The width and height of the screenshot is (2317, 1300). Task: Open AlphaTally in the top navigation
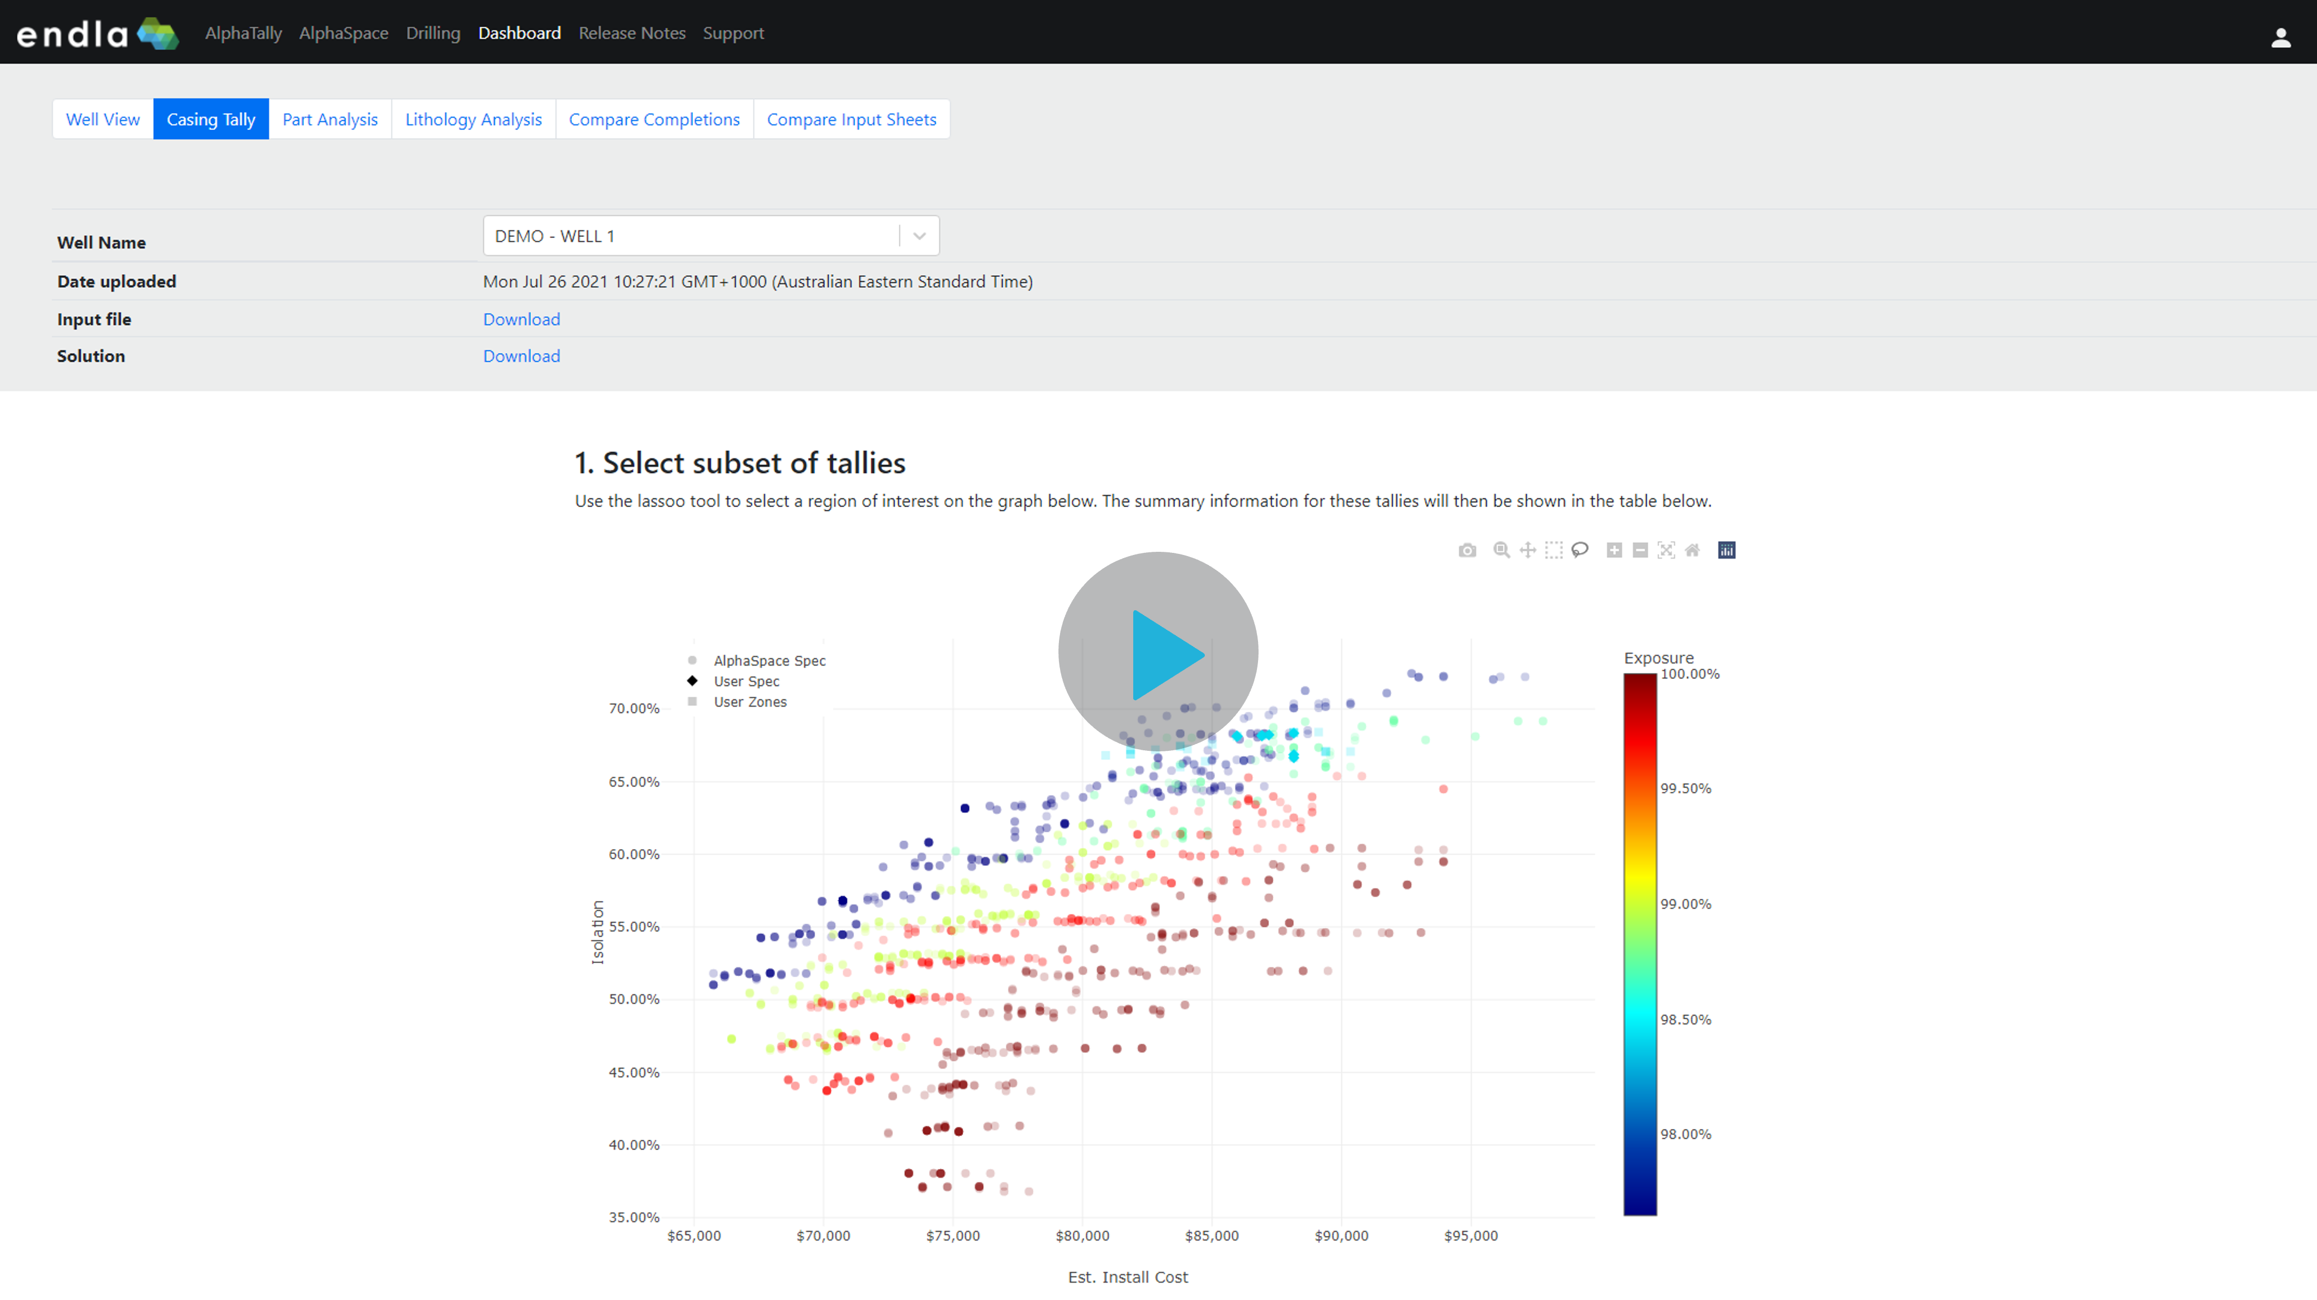pos(243,33)
